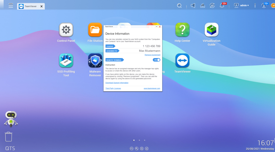This screenshot has width=275, height=152.
Task: Open the admin account dropdown
Action: point(242,5)
